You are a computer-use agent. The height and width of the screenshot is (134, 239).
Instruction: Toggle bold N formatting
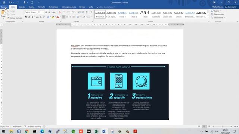pyautogui.click(x=26, y=17)
